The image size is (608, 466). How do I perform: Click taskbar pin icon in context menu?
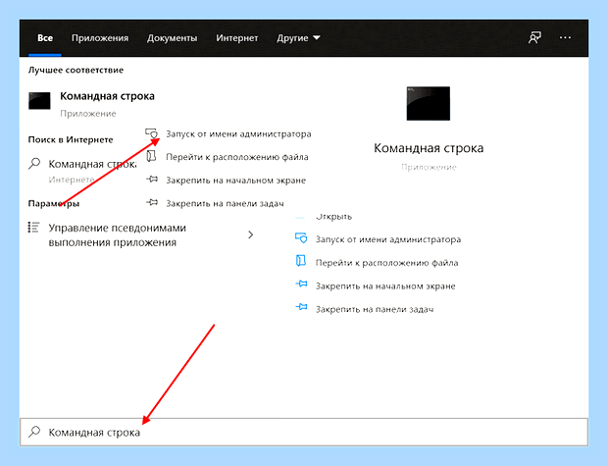pyautogui.click(x=152, y=202)
